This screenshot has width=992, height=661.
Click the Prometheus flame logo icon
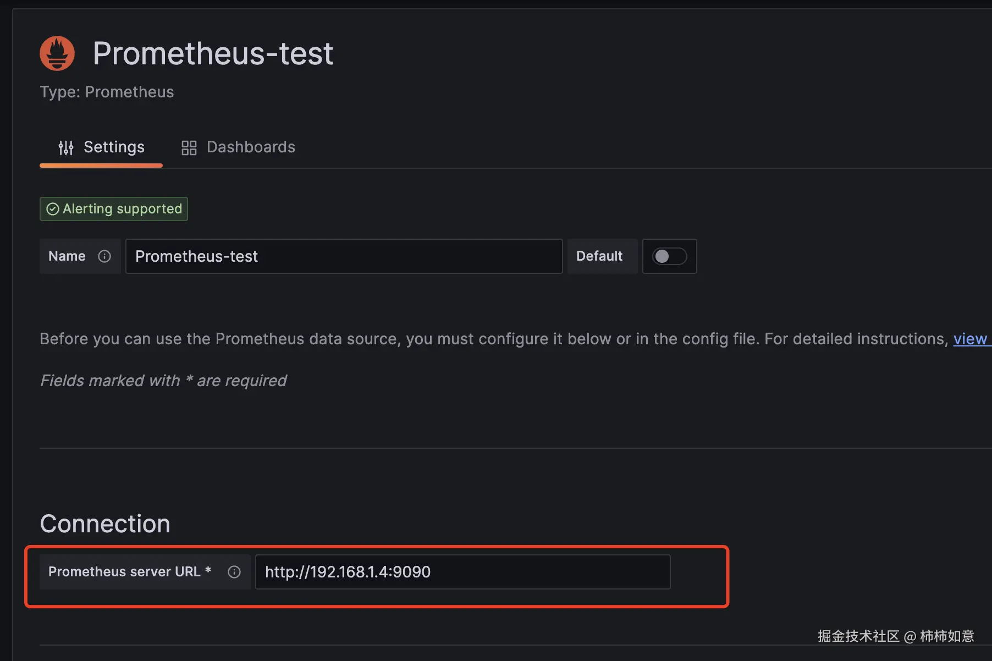click(57, 53)
